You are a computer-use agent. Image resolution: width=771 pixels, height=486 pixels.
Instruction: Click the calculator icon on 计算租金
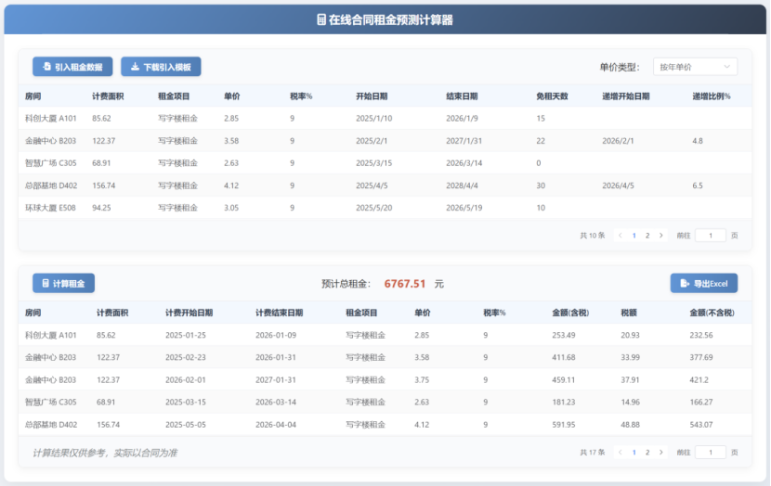coord(45,284)
